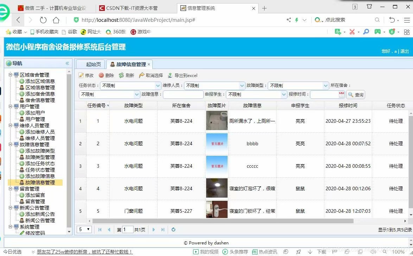Click the browser undo close-tab icon

(392, 20)
